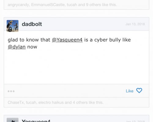Open angrycandy from the top likes line

pyautogui.click(x=18, y=5)
